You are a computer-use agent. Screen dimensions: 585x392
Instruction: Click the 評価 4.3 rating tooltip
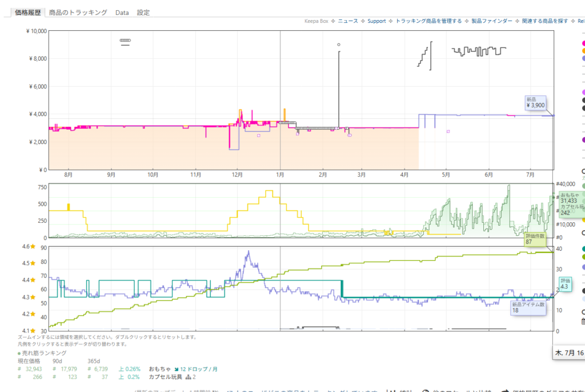click(565, 284)
